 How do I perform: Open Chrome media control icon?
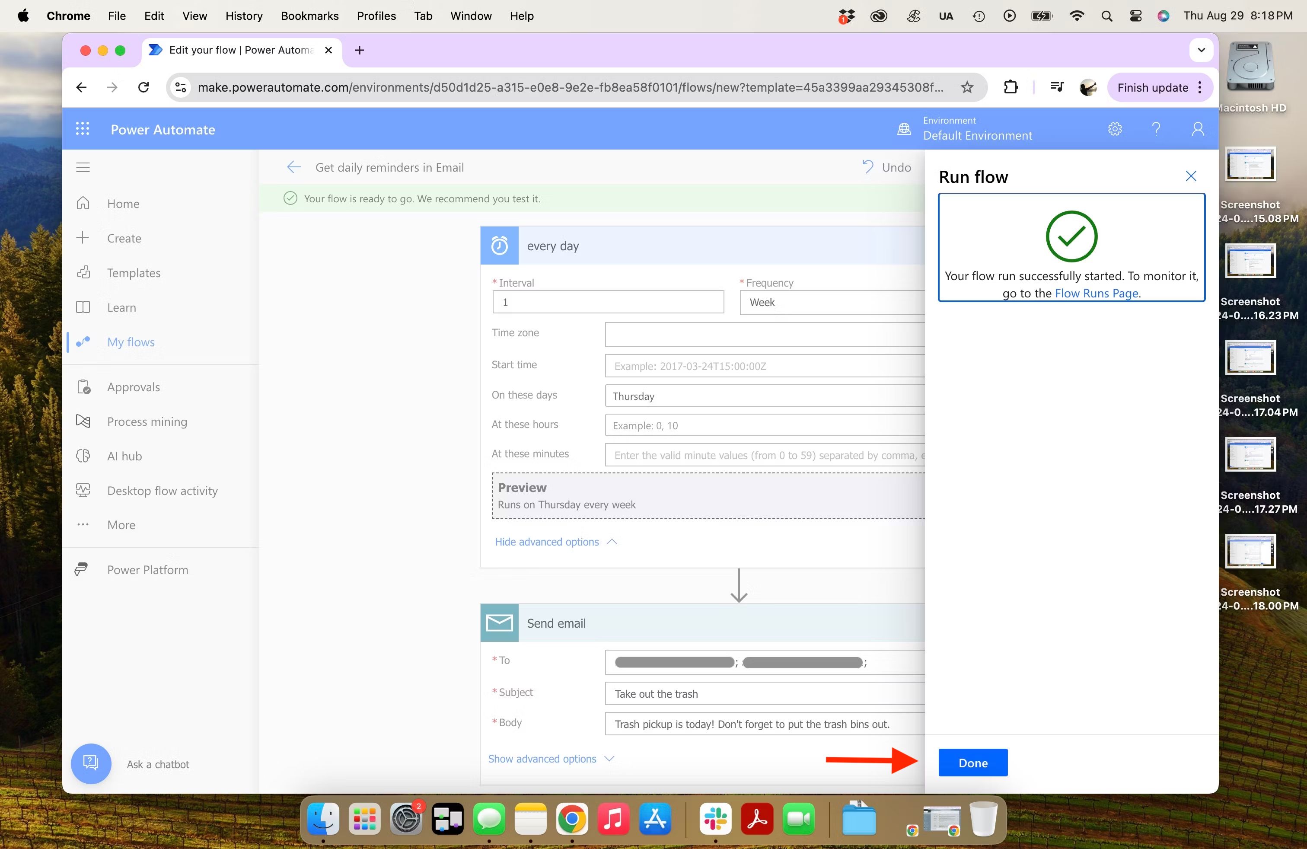click(1057, 87)
